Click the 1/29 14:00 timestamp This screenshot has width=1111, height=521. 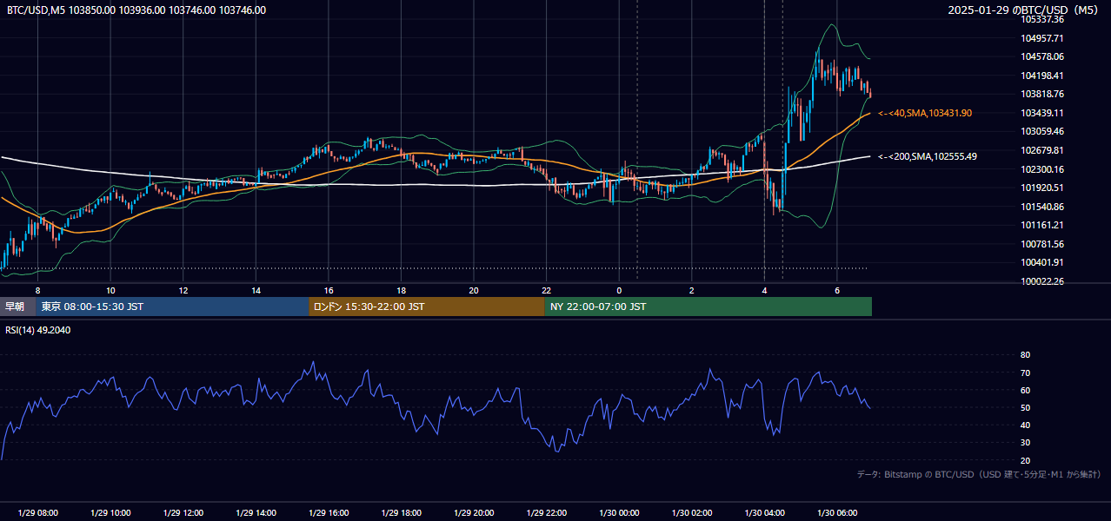(x=256, y=513)
